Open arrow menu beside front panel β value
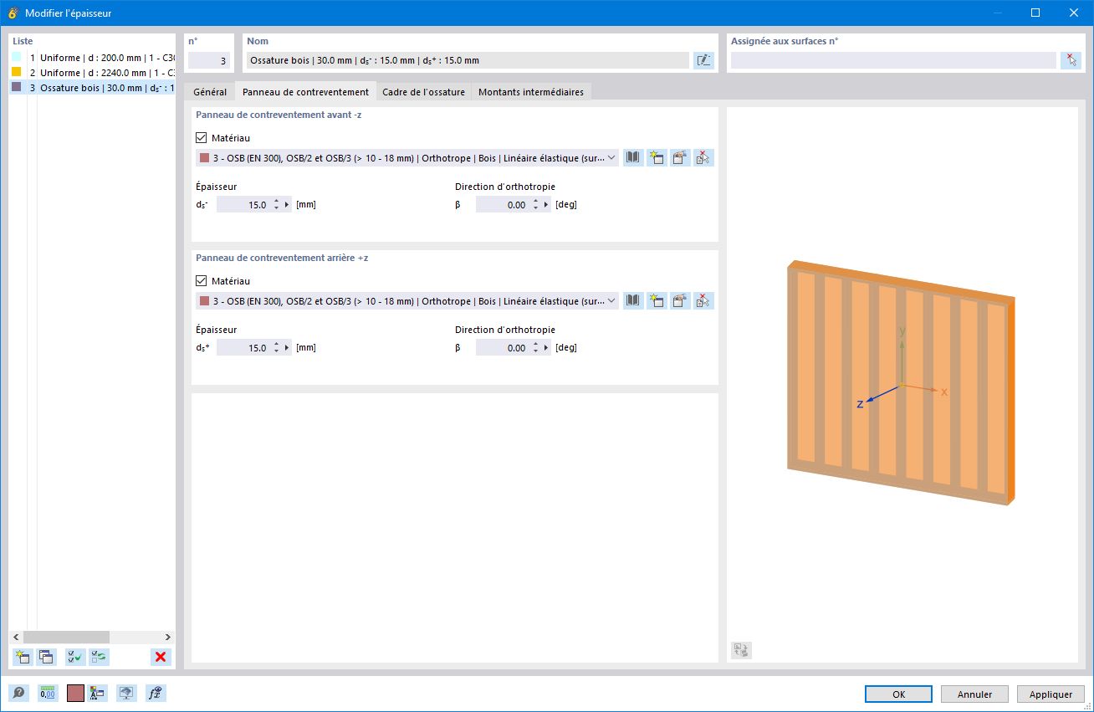The width and height of the screenshot is (1094, 712). point(547,205)
